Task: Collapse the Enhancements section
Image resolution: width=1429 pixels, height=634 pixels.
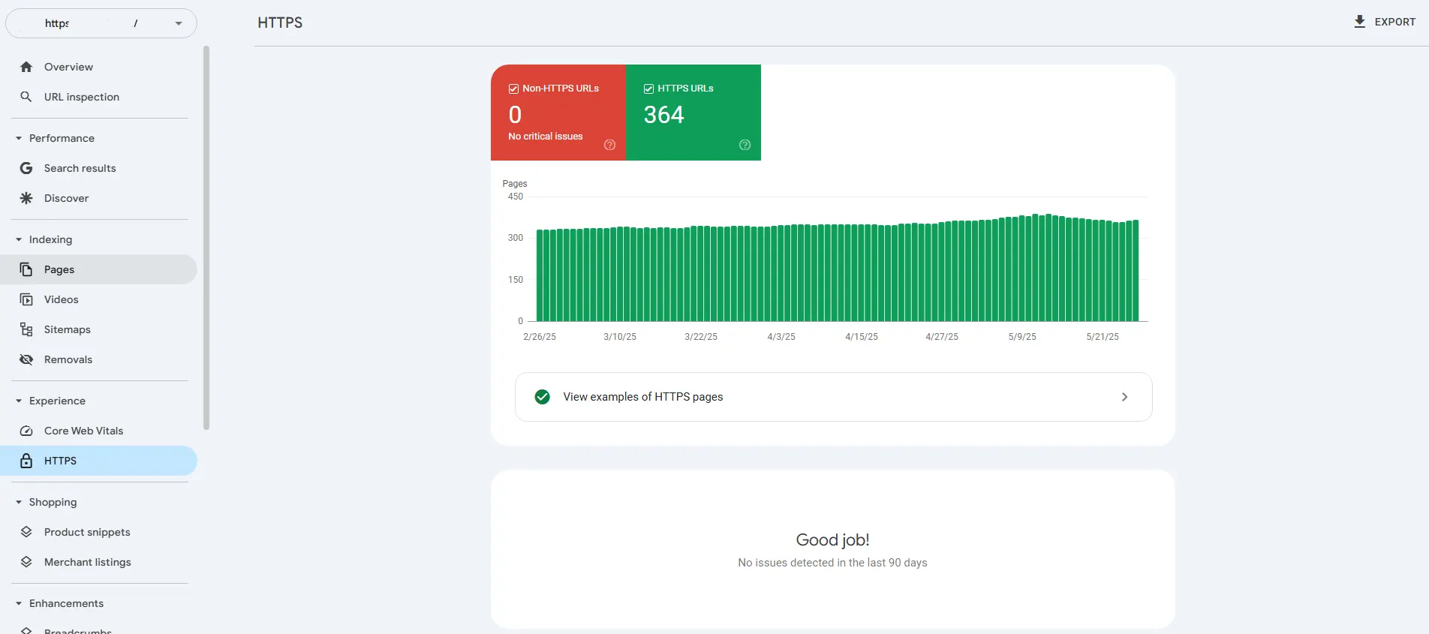Action: point(19,603)
